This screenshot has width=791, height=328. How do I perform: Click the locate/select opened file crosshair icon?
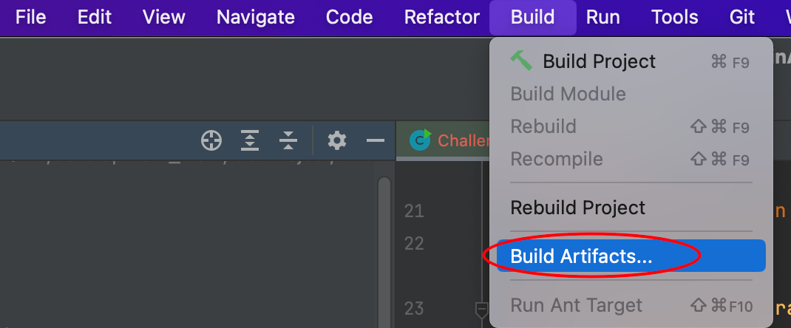211,140
